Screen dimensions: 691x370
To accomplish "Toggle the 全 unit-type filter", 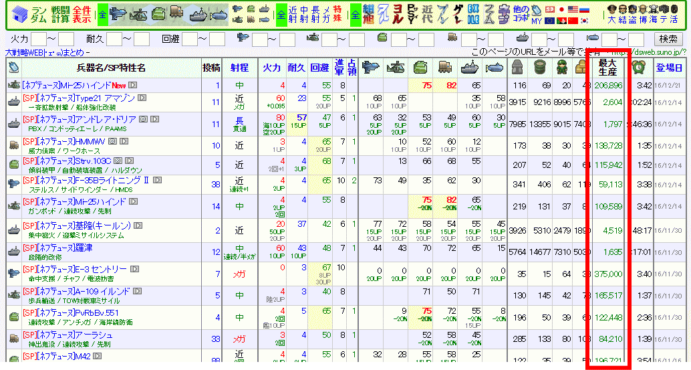I will pos(103,15).
